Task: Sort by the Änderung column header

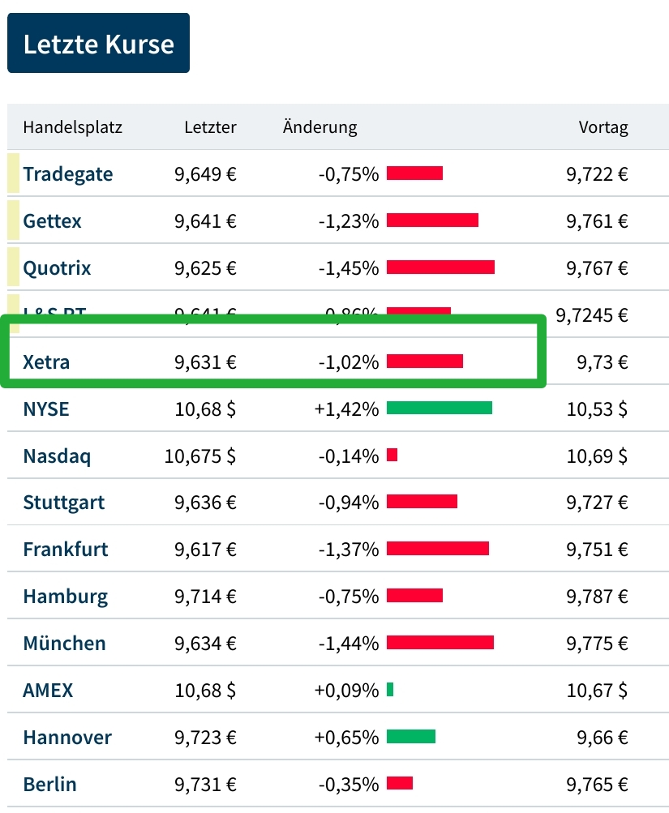Action: [319, 127]
